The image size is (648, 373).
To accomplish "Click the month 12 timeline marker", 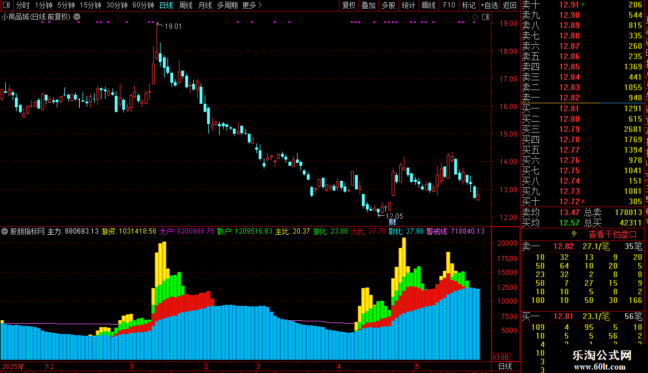I will (49, 366).
